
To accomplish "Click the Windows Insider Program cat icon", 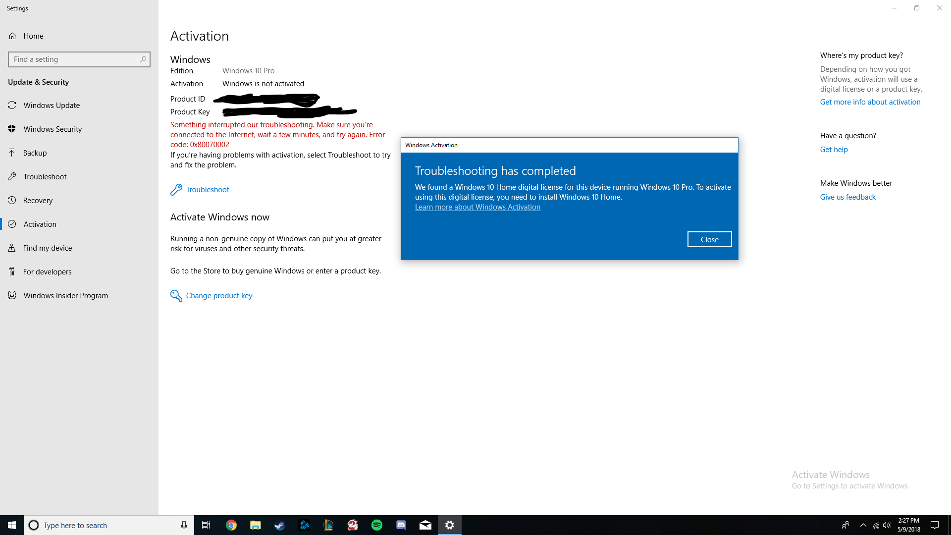I will (x=12, y=295).
